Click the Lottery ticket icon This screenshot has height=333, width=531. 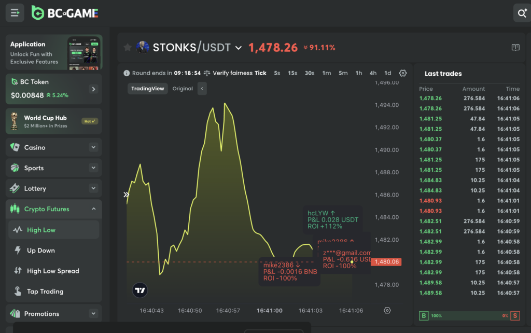15,188
